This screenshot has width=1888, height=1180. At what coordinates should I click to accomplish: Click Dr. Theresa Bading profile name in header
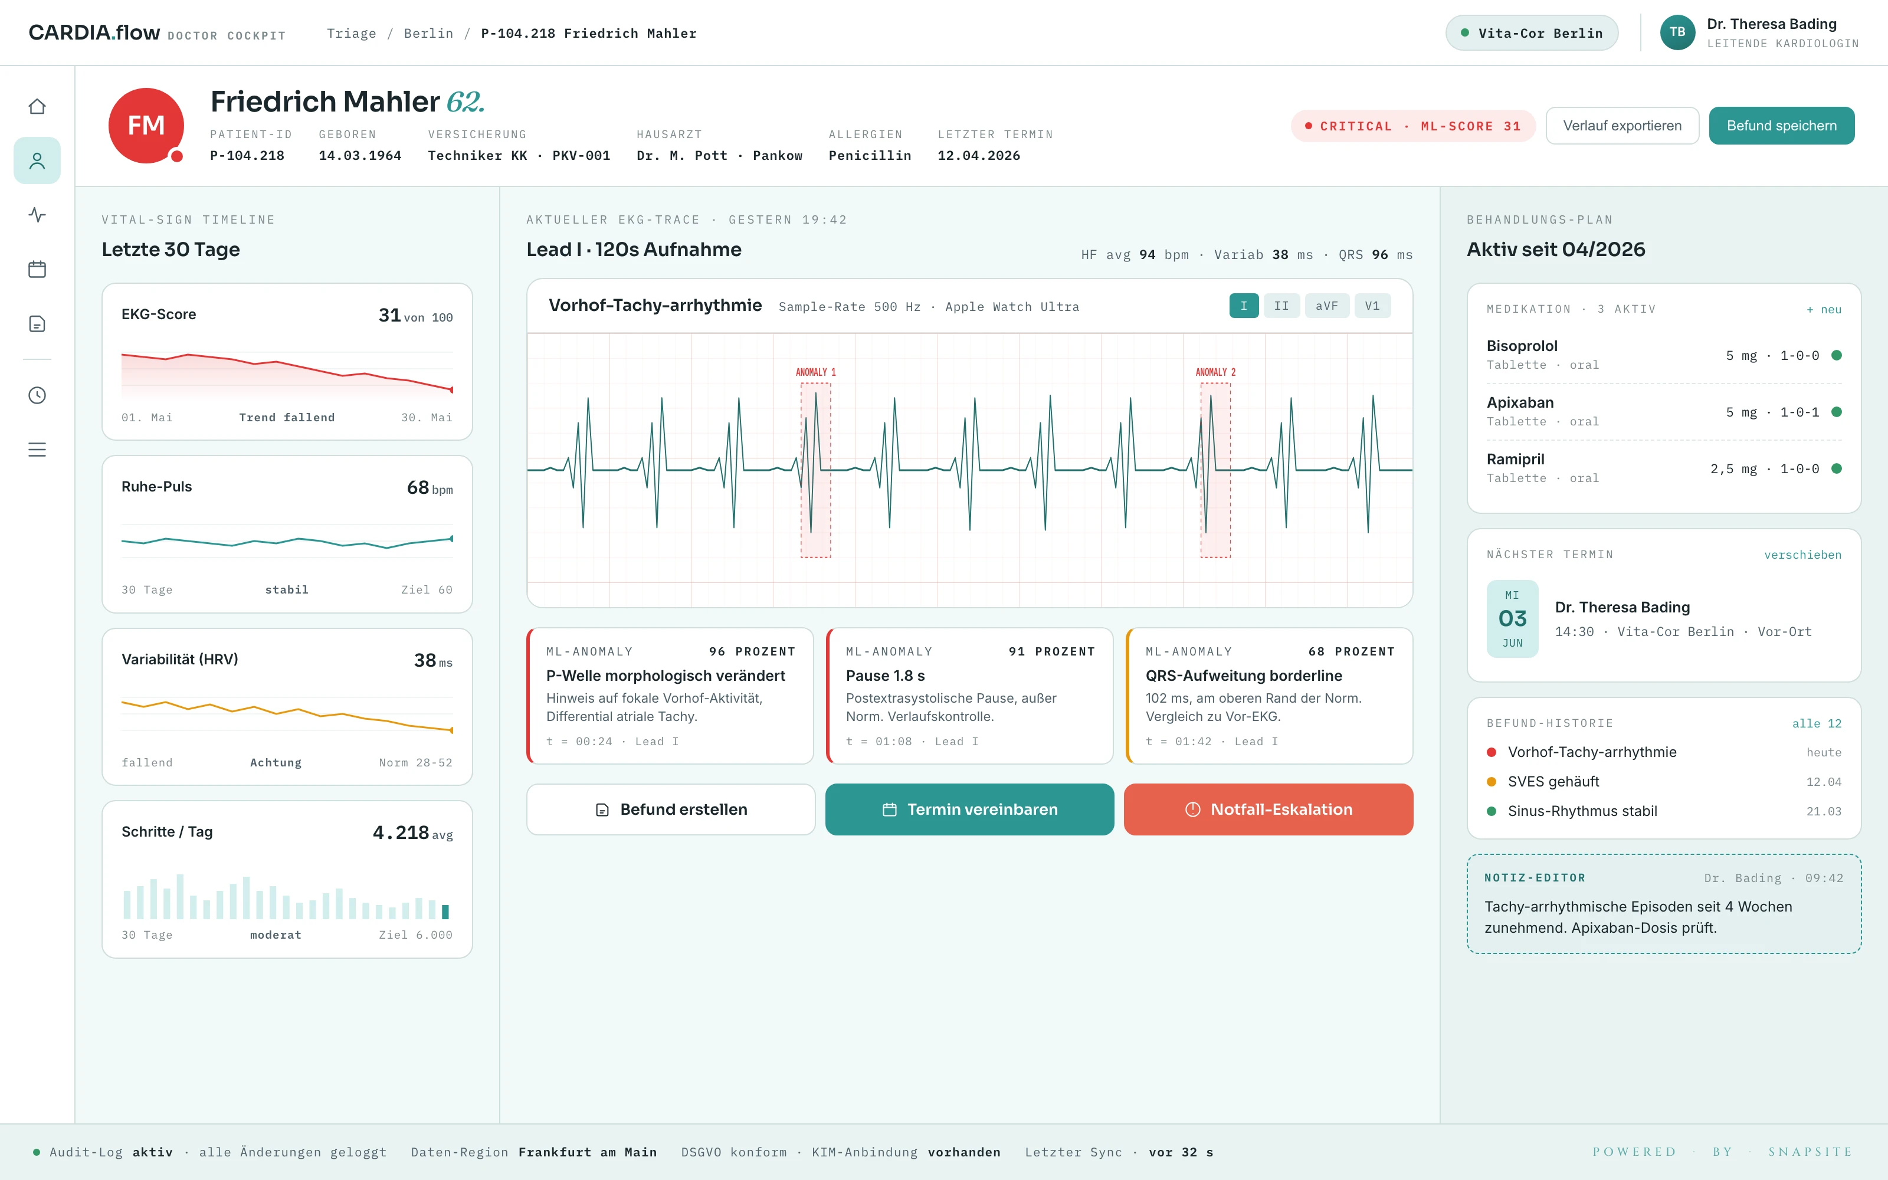1772,24
